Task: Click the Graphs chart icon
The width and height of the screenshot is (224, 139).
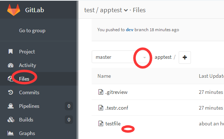Action: point(10,133)
